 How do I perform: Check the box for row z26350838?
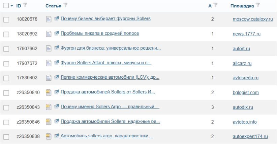tap(6, 137)
